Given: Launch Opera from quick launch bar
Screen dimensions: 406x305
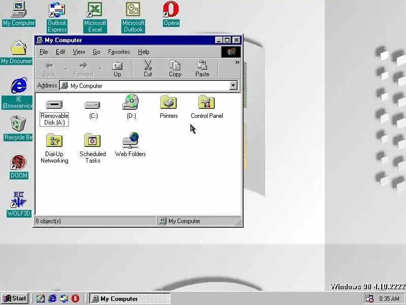Looking at the screenshot, I should coord(75,298).
